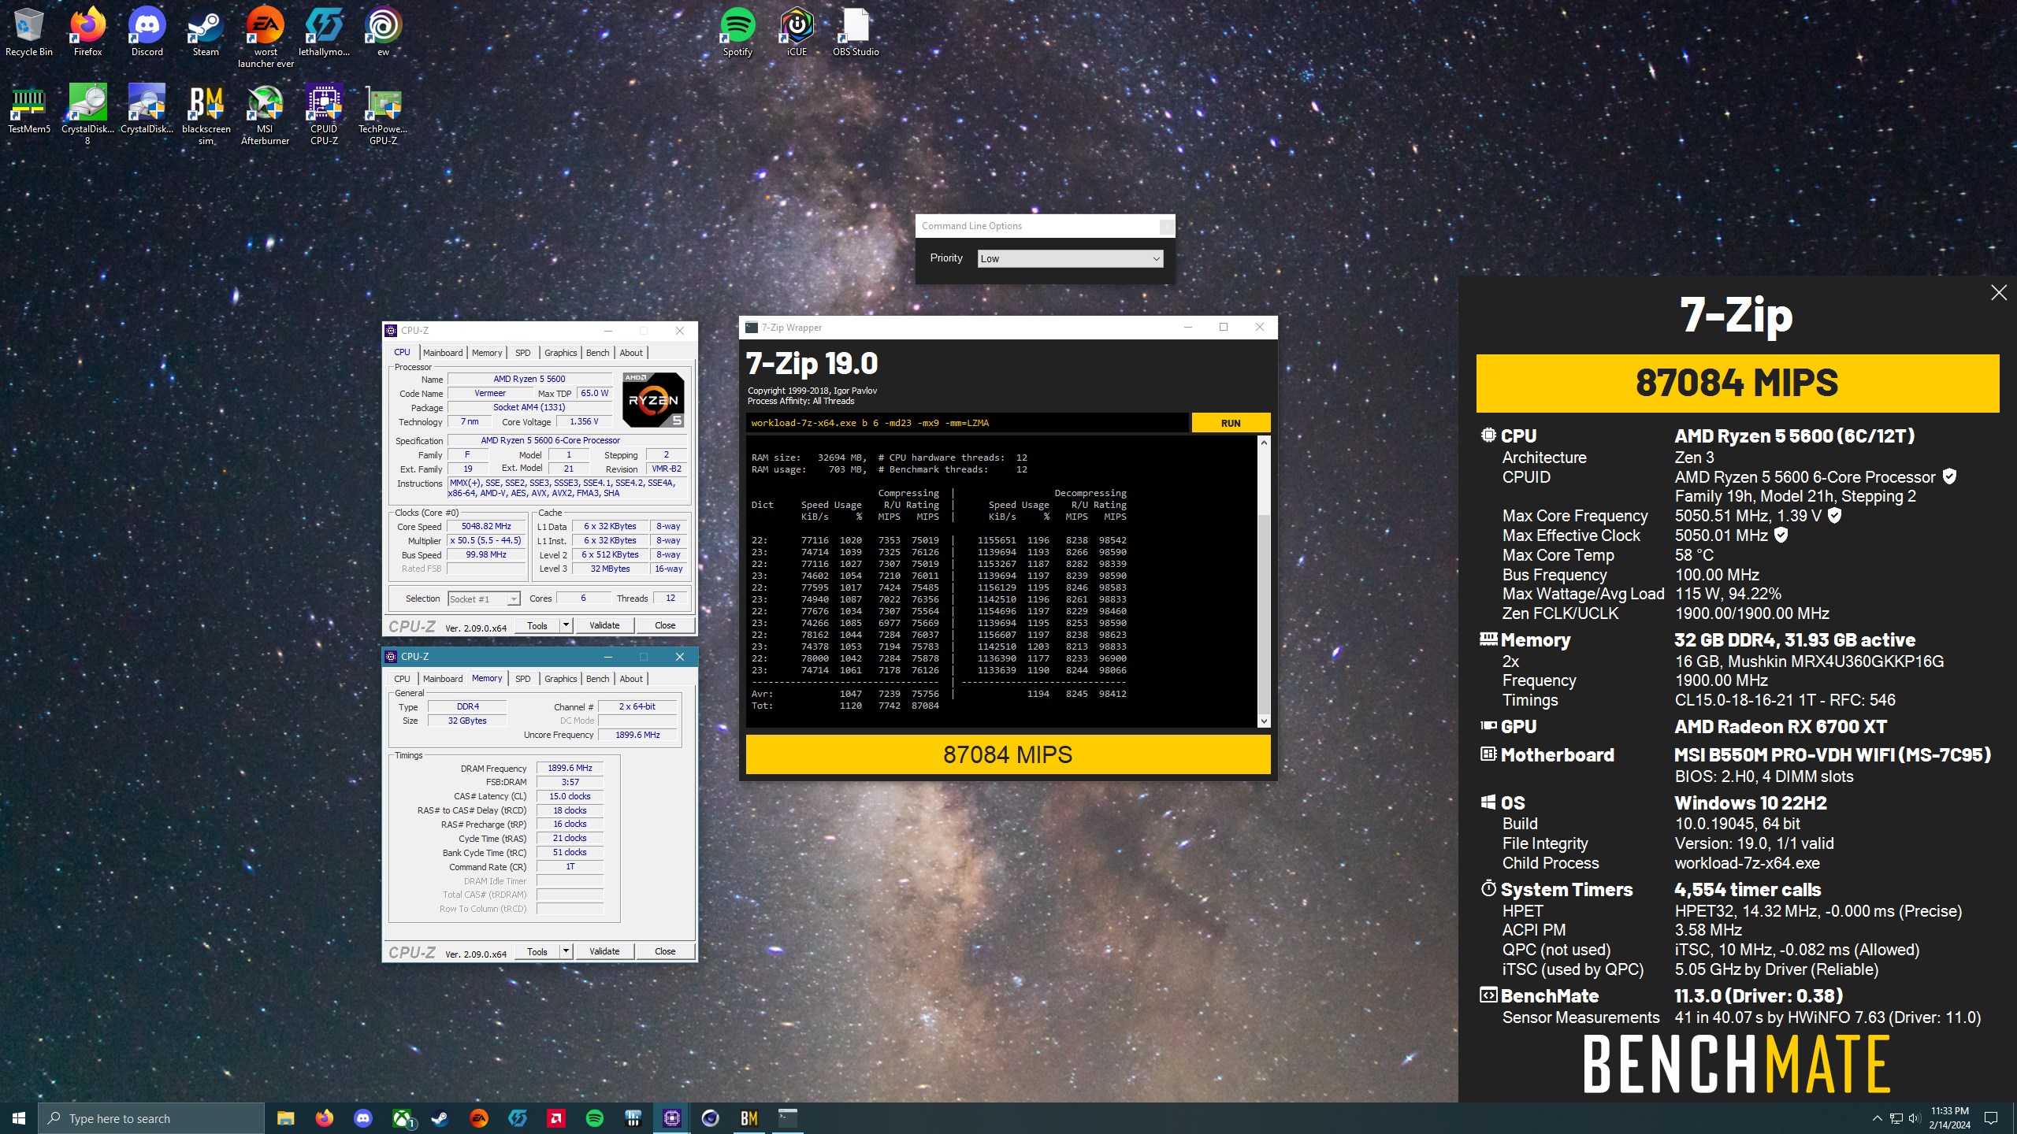
Task: Open the TechPowerUp GPU-Z desktop icon
Action: 383,115
